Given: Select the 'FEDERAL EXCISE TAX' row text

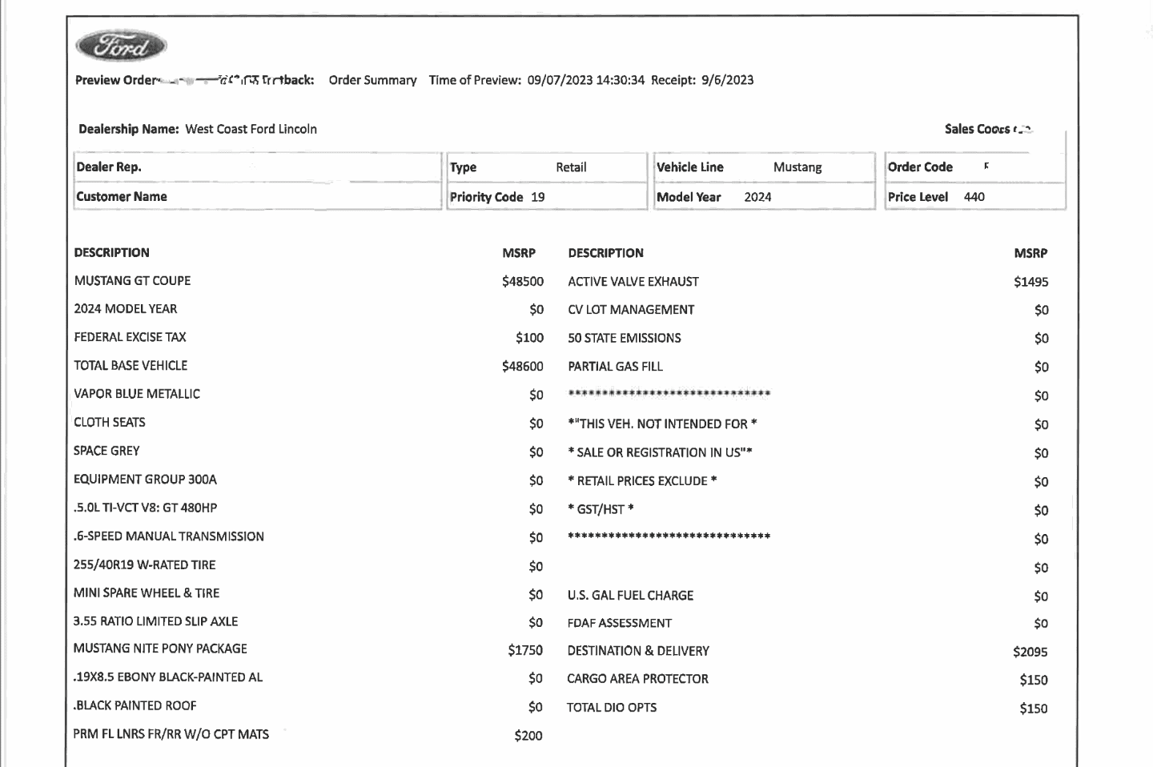Looking at the screenshot, I should (x=130, y=337).
